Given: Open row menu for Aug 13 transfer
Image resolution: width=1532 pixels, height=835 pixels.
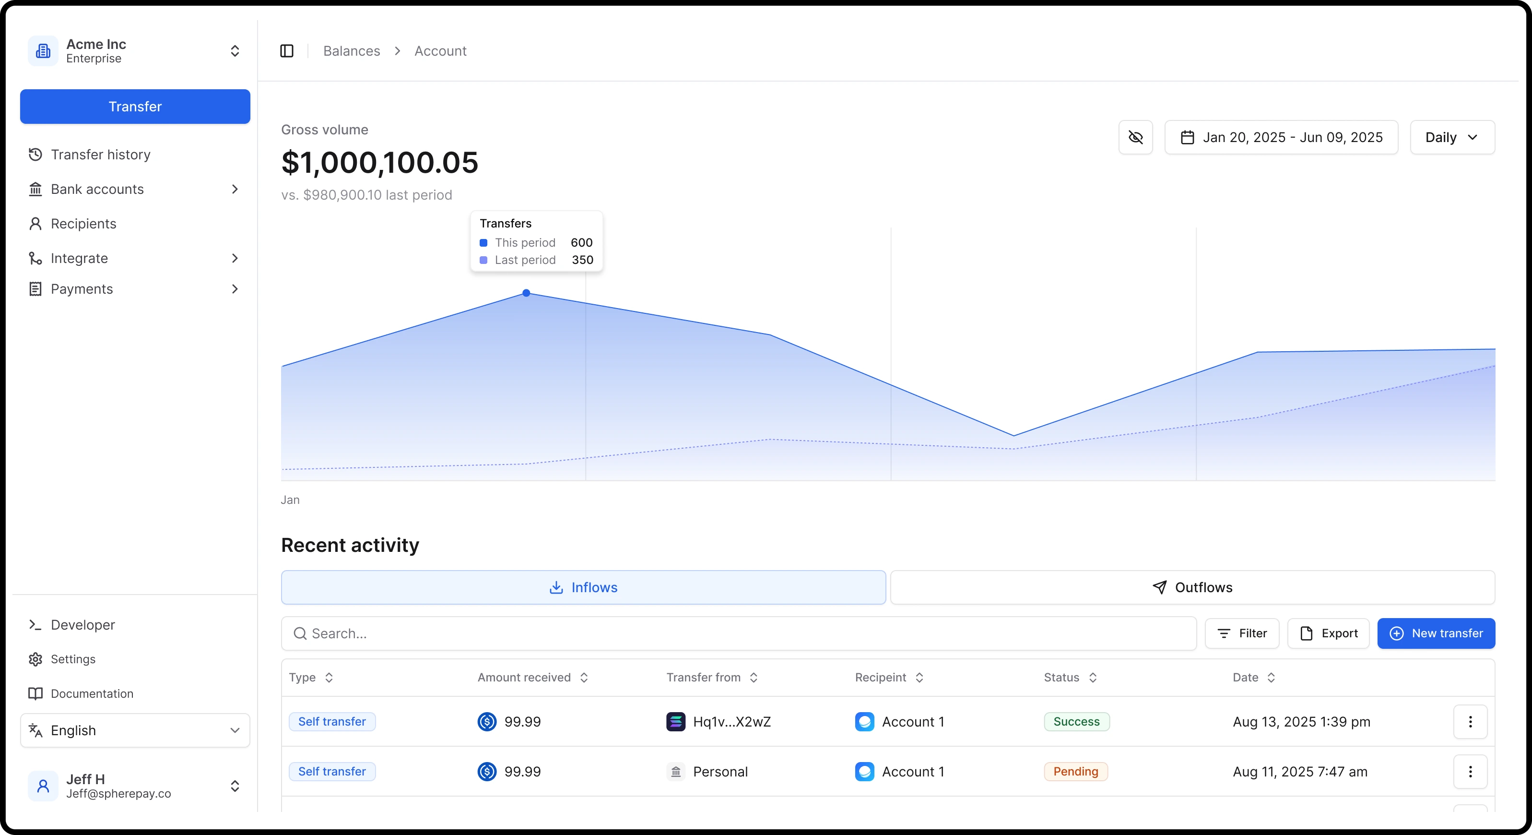Looking at the screenshot, I should [x=1470, y=721].
